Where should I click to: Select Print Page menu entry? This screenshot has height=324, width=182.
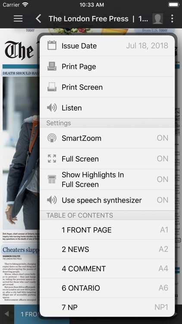107,67
